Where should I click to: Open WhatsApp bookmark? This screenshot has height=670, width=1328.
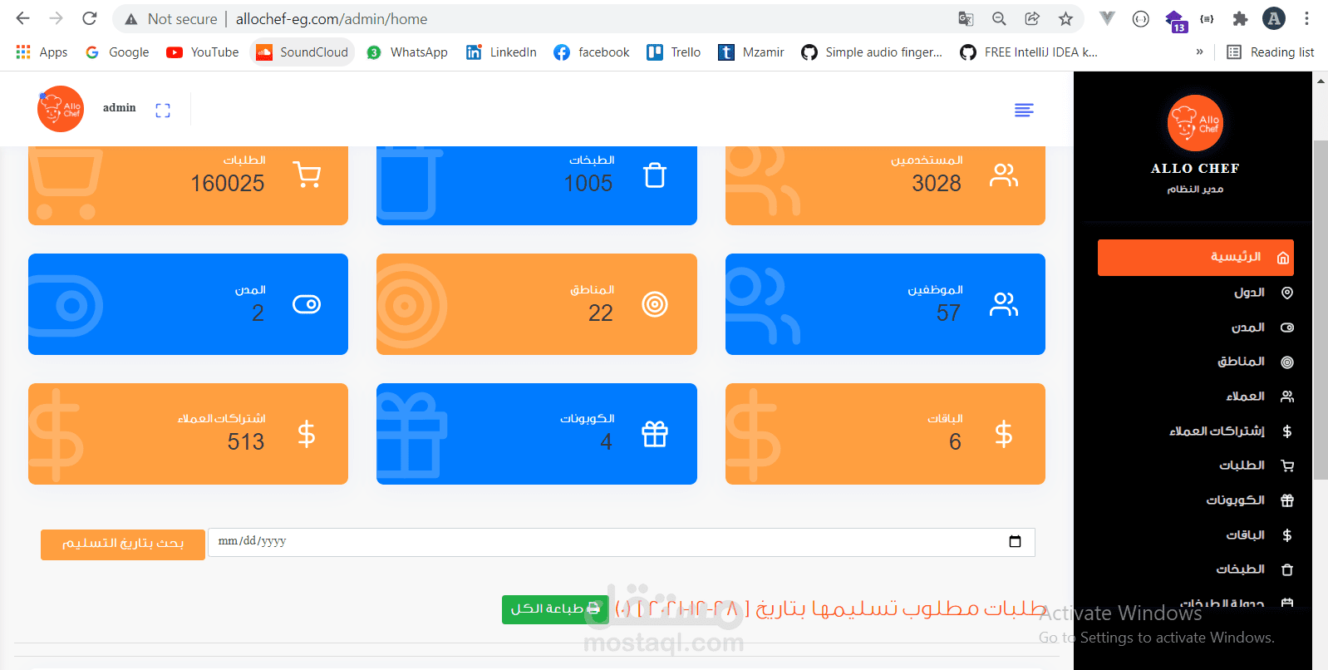407,52
